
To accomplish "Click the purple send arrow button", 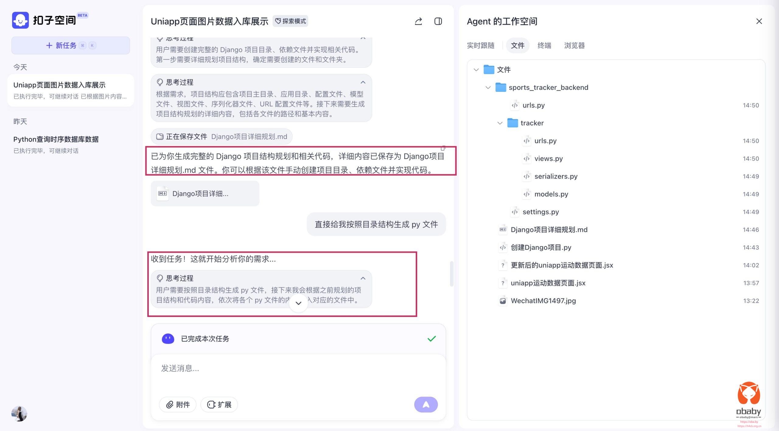I will (426, 405).
